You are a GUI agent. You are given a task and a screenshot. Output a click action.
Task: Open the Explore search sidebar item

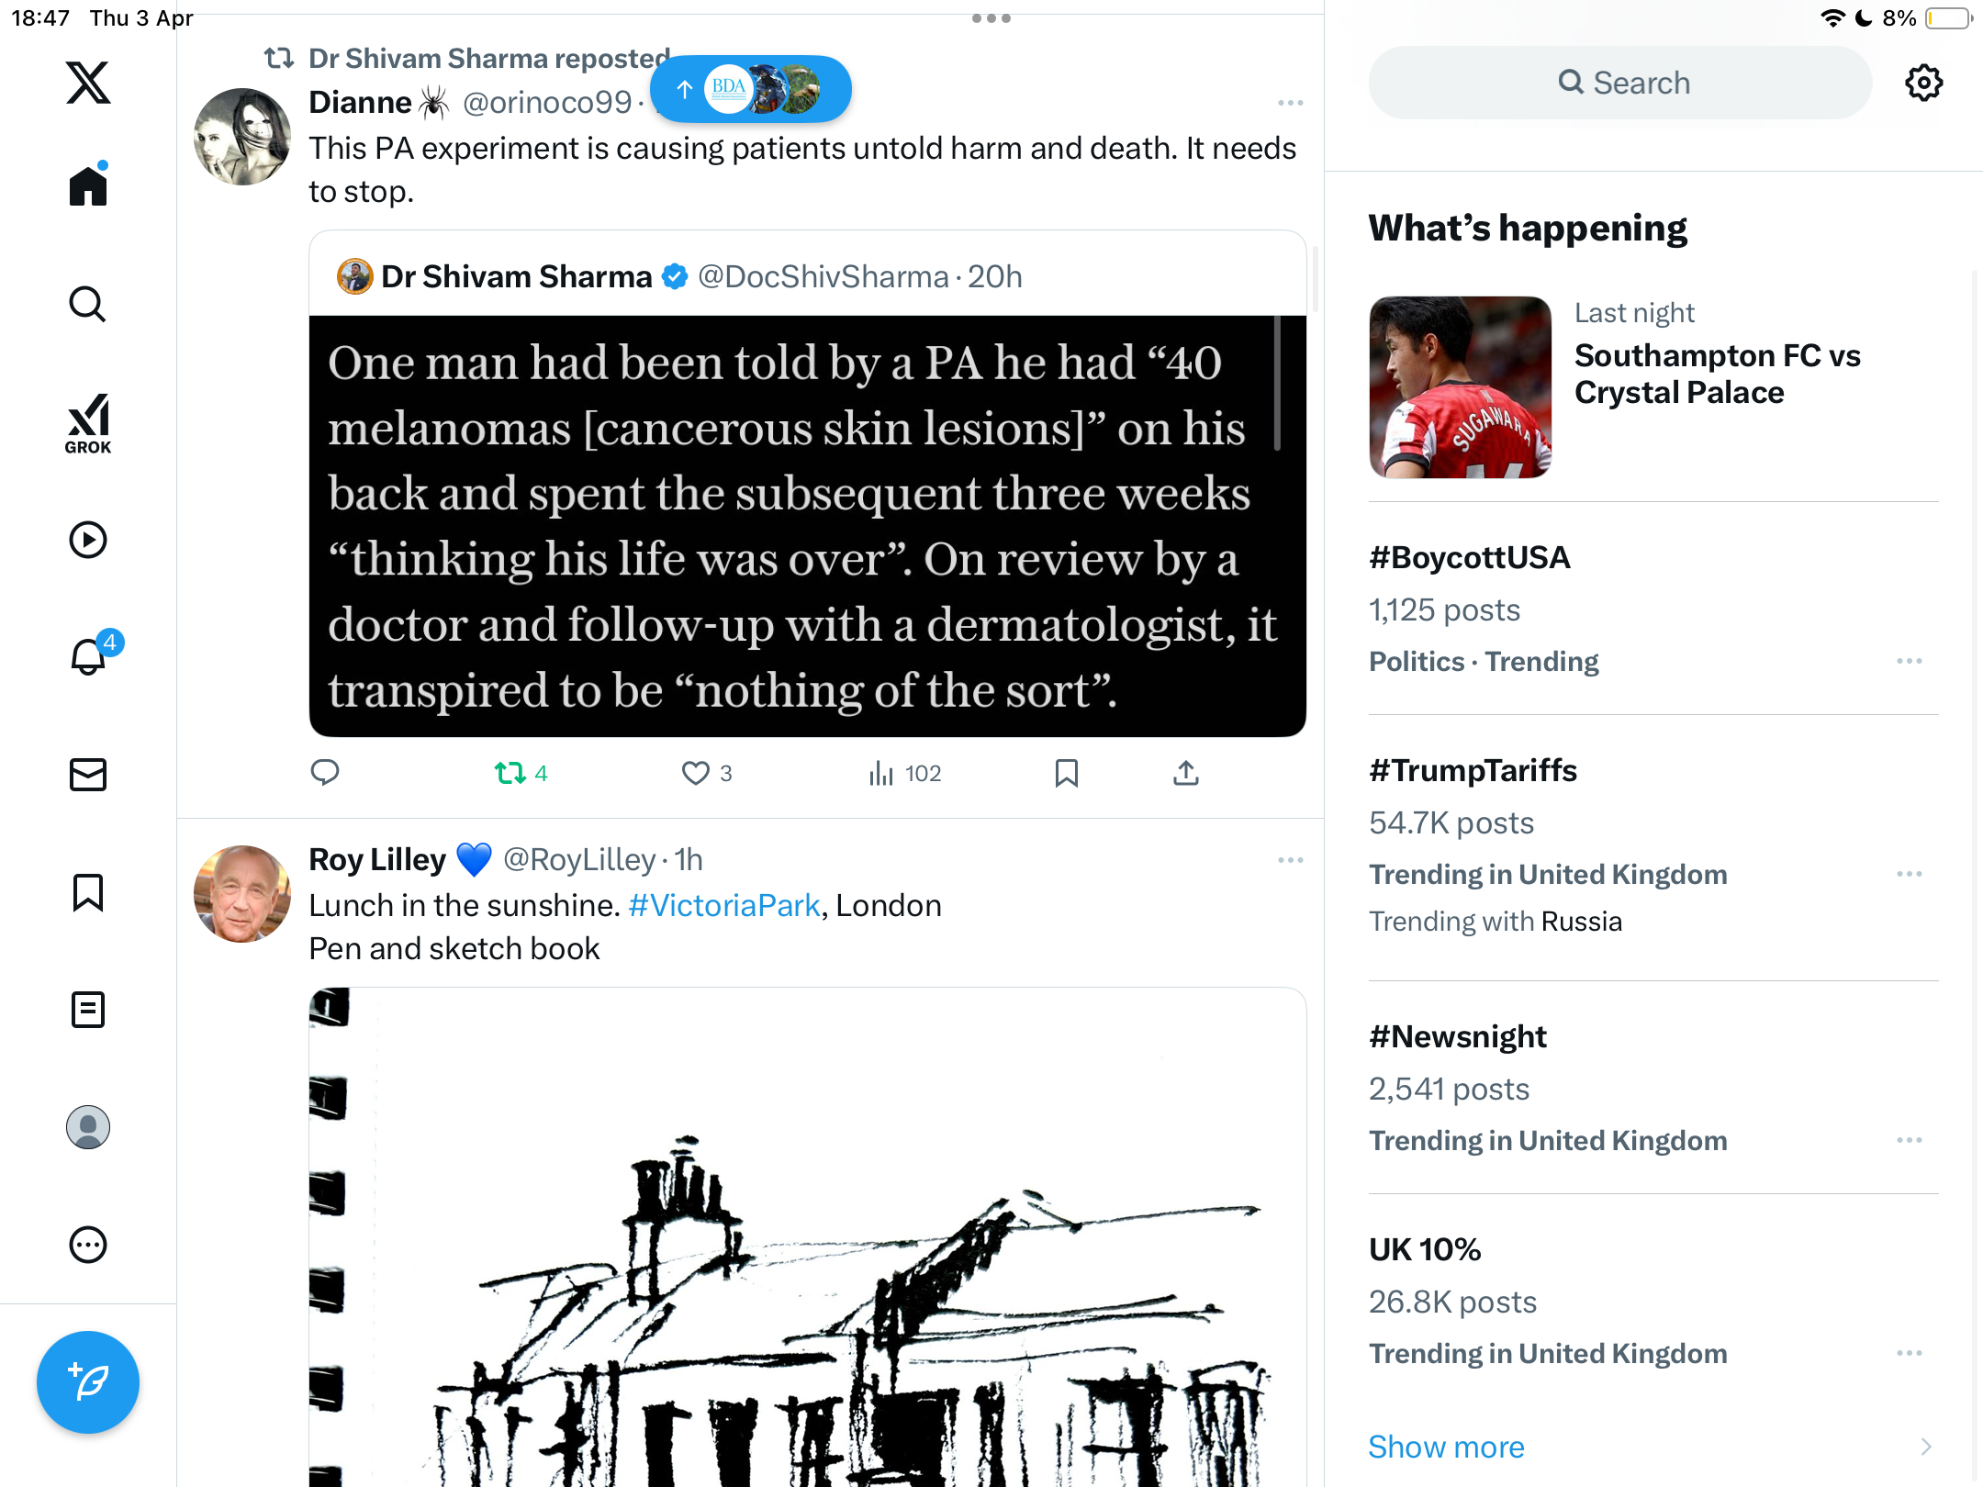click(88, 305)
